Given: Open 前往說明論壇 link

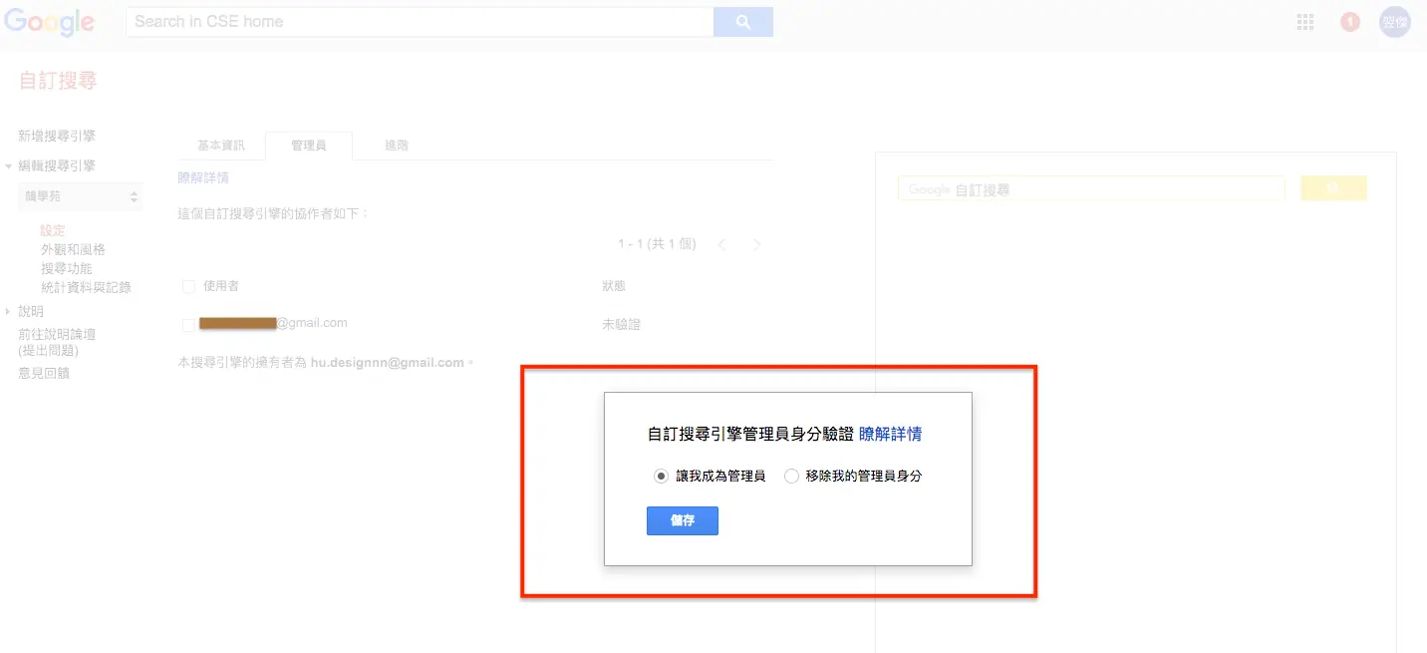Looking at the screenshot, I should pos(57,335).
